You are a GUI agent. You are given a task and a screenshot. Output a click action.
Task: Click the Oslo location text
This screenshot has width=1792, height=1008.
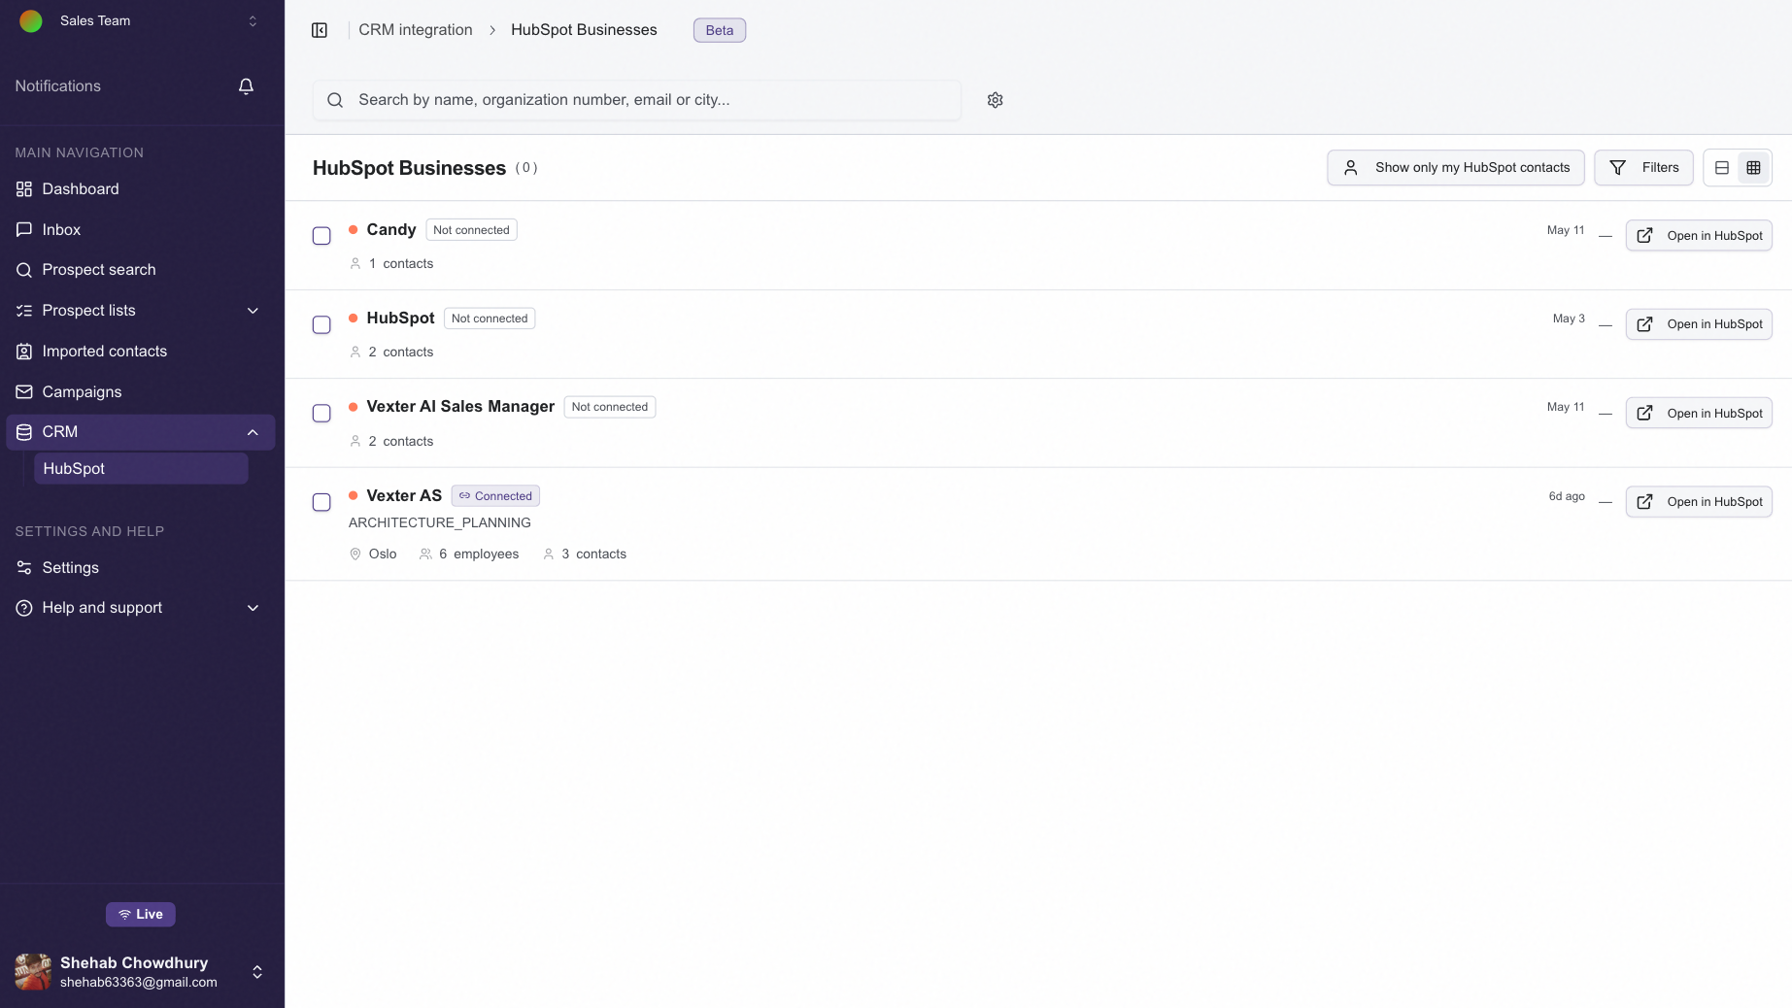coord(383,554)
